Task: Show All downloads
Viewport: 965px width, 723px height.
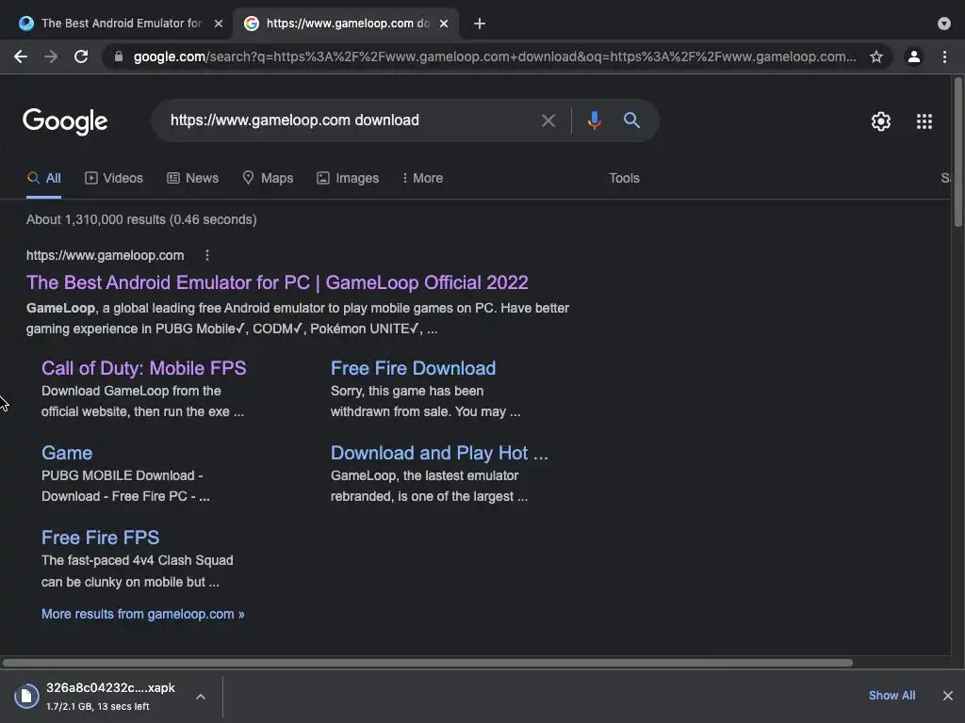Action: click(x=891, y=696)
